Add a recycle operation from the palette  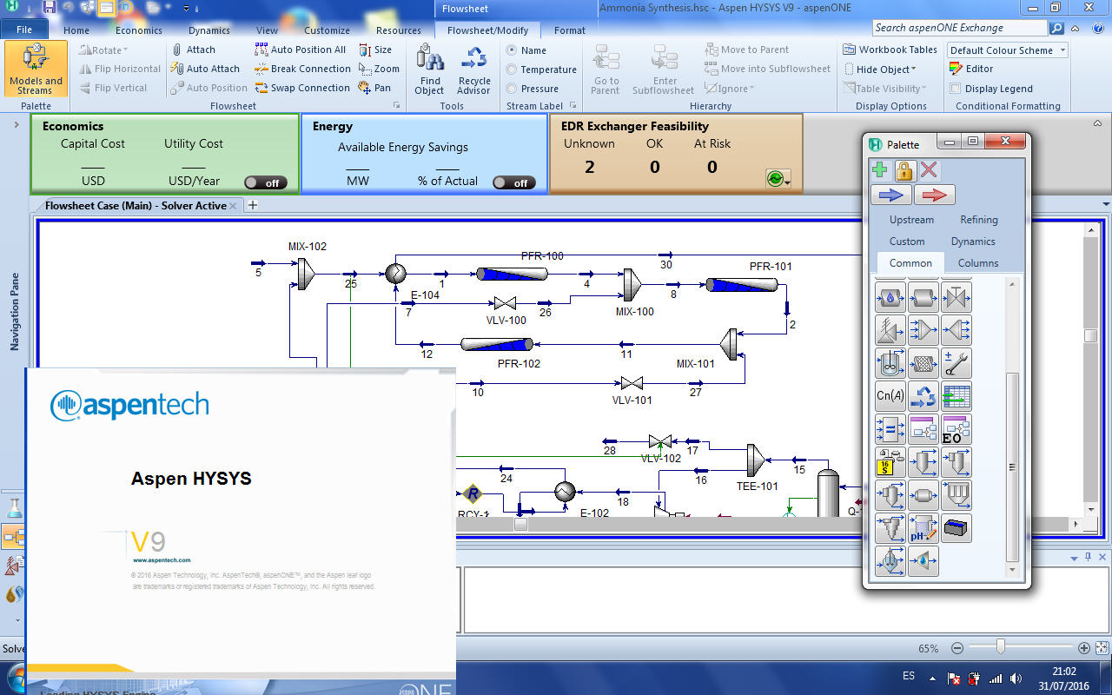pos(923,396)
